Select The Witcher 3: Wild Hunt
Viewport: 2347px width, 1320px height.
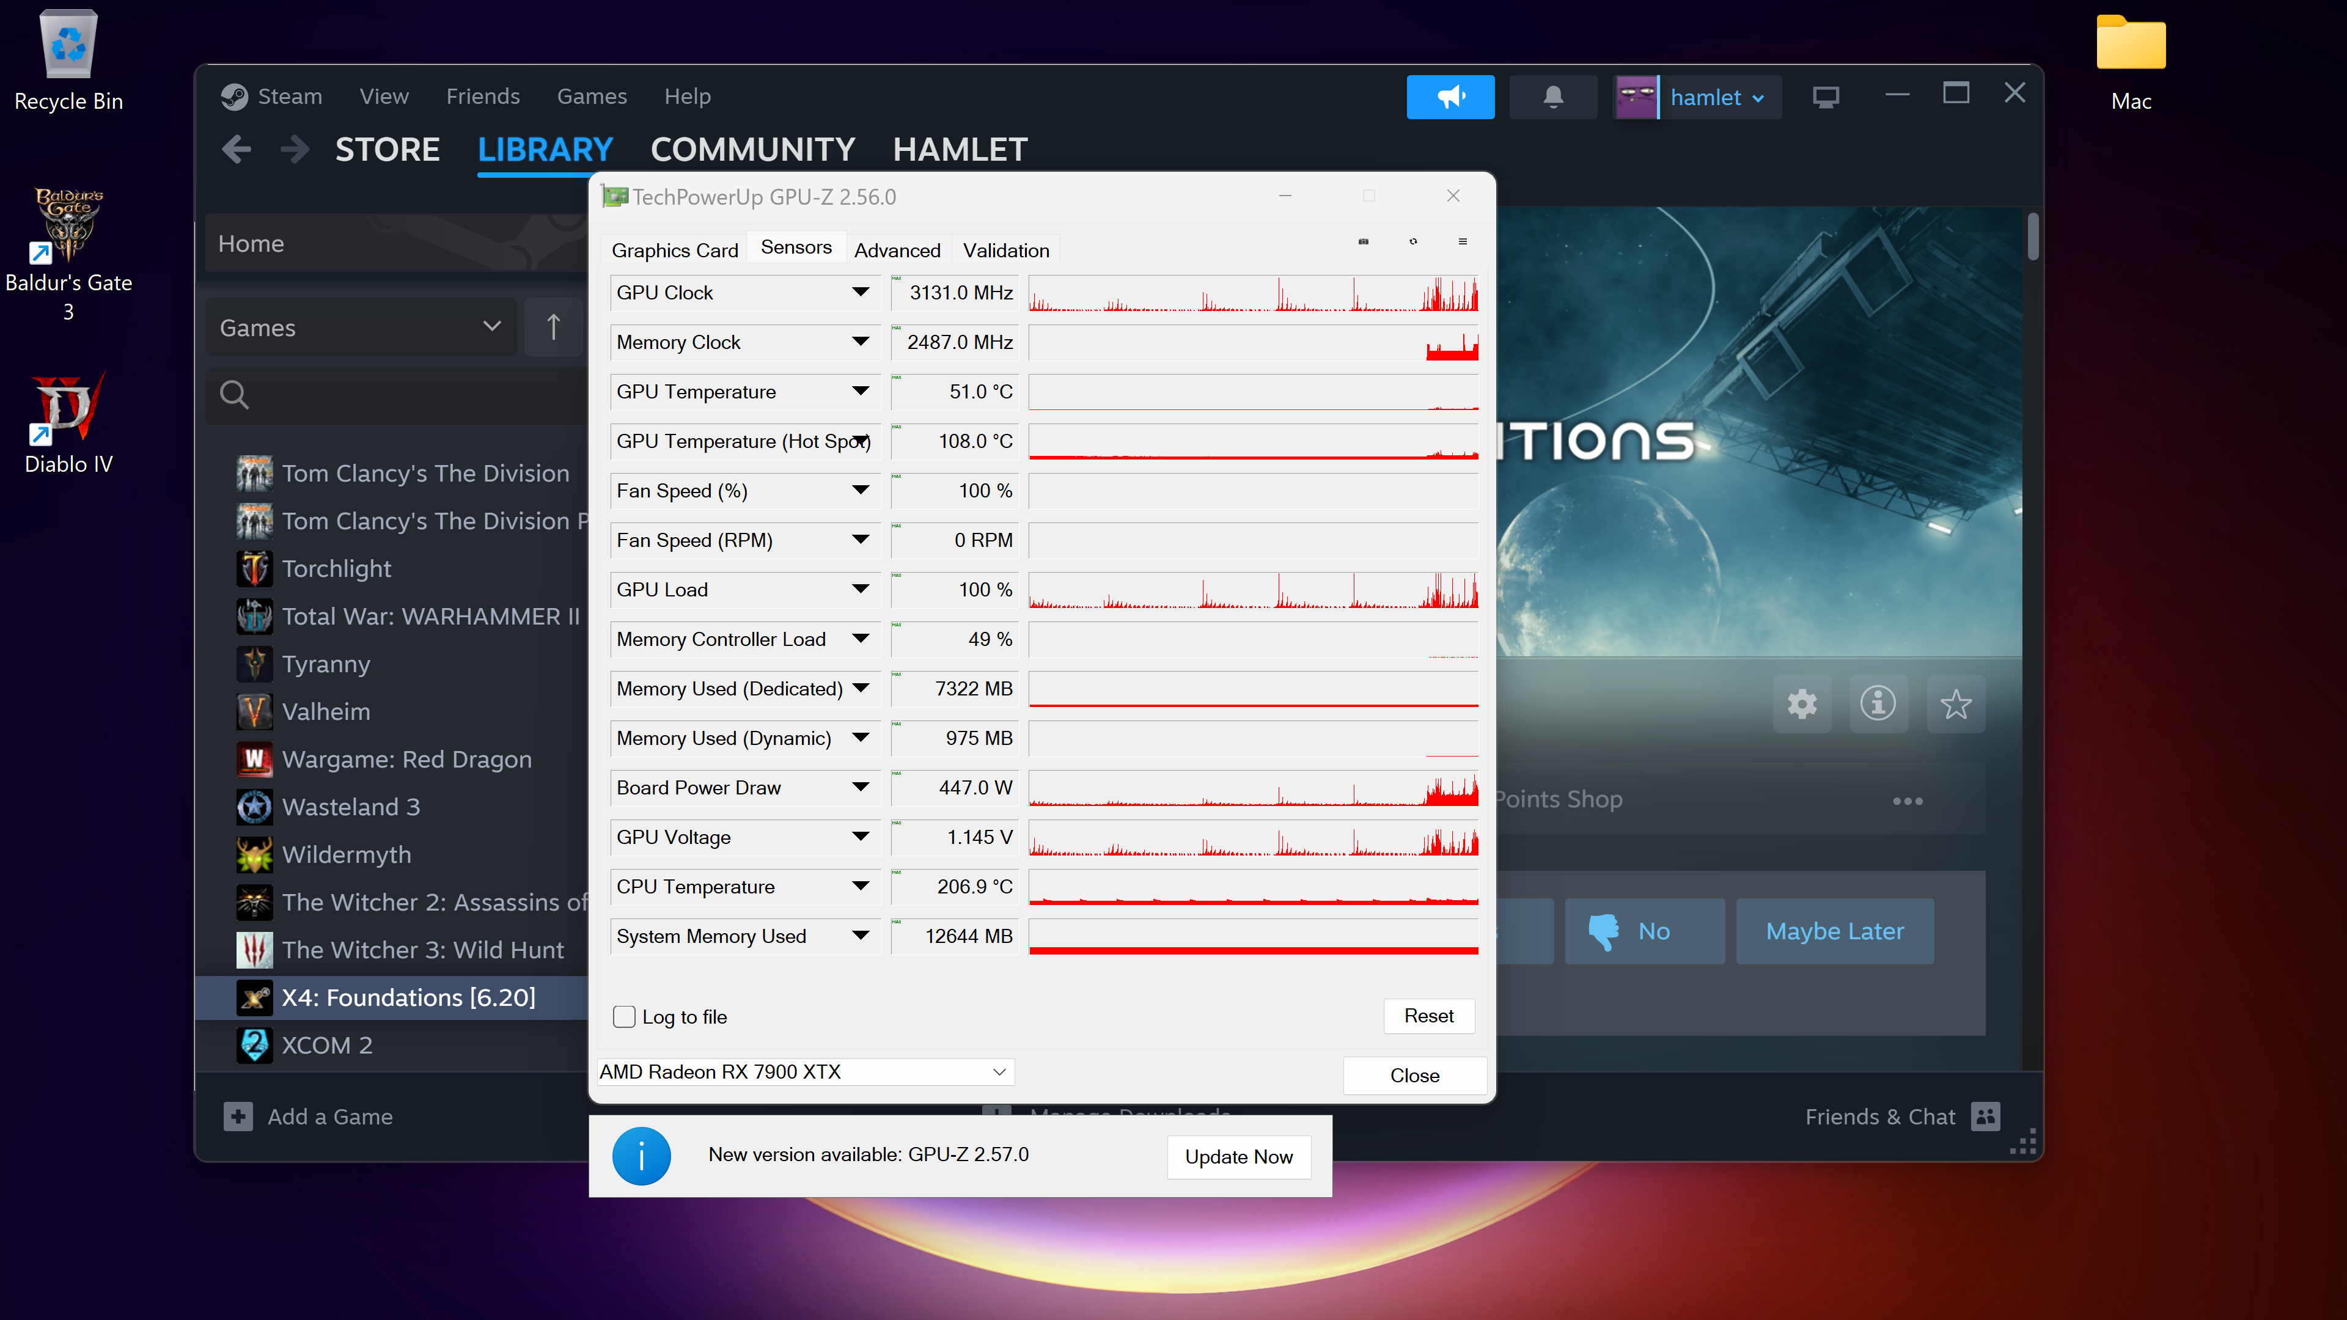pyautogui.click(x=392, y=949)
